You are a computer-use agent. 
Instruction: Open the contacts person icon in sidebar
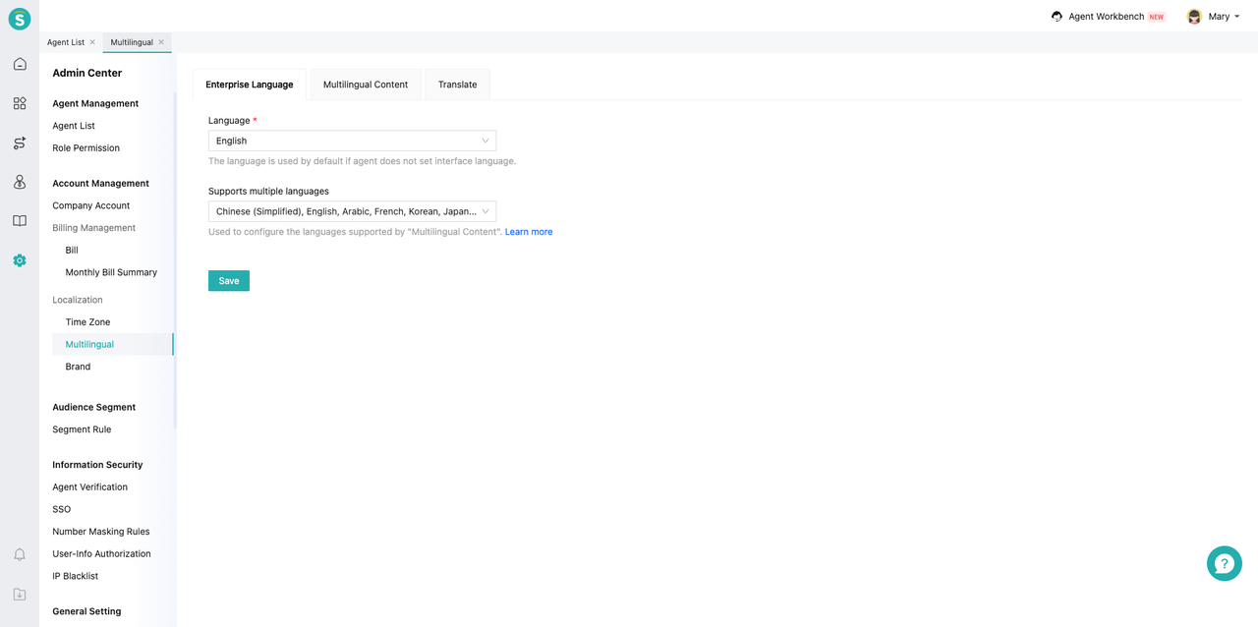coord(20,182)
